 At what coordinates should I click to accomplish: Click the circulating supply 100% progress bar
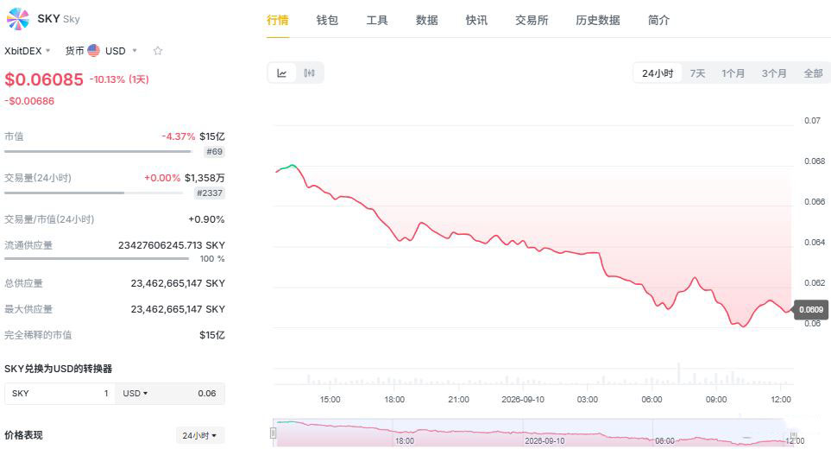tap(97, 259)
